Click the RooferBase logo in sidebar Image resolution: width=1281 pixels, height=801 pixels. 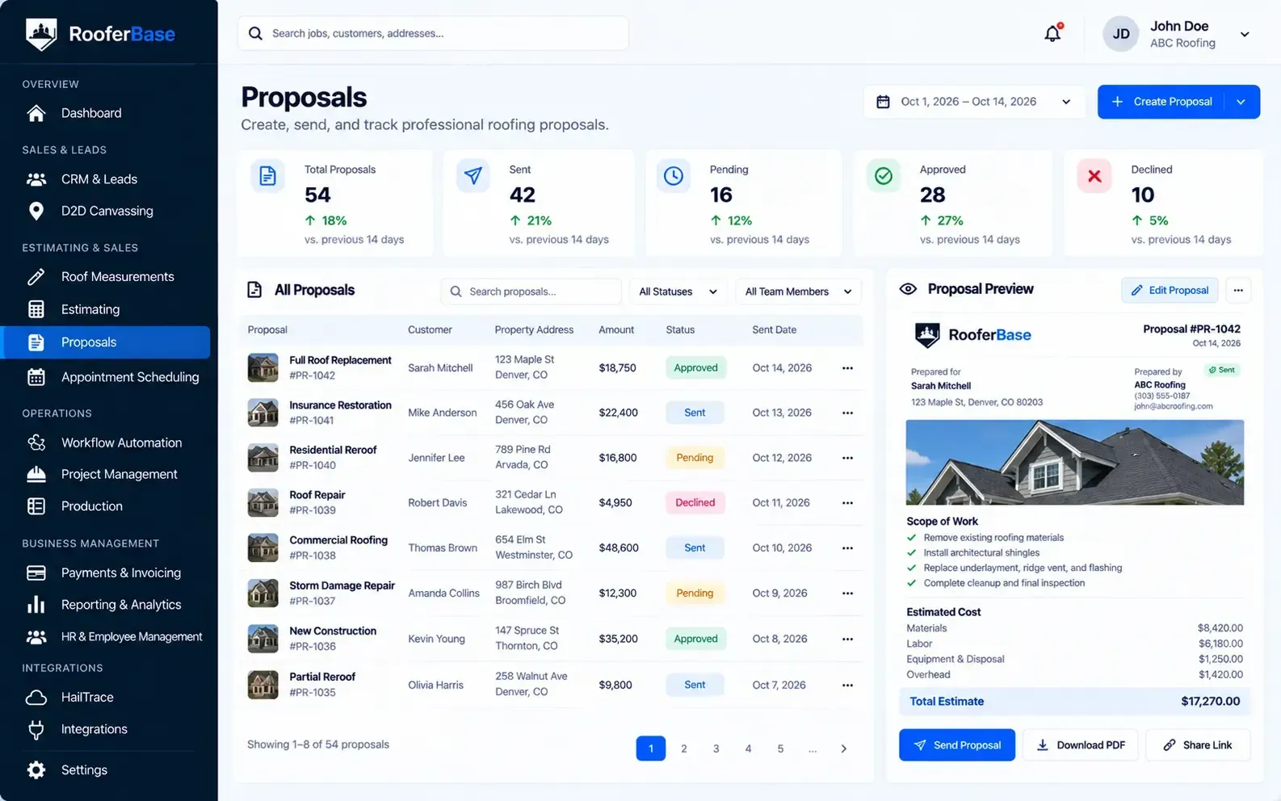pos(100,34)
